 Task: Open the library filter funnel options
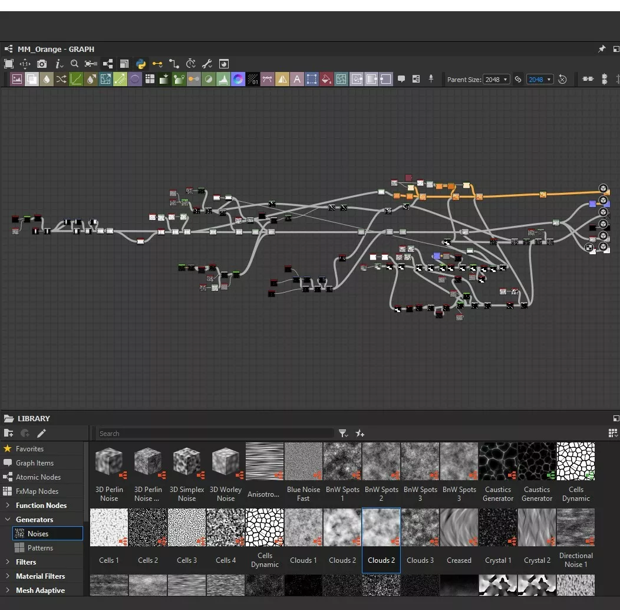click(343, 434)
